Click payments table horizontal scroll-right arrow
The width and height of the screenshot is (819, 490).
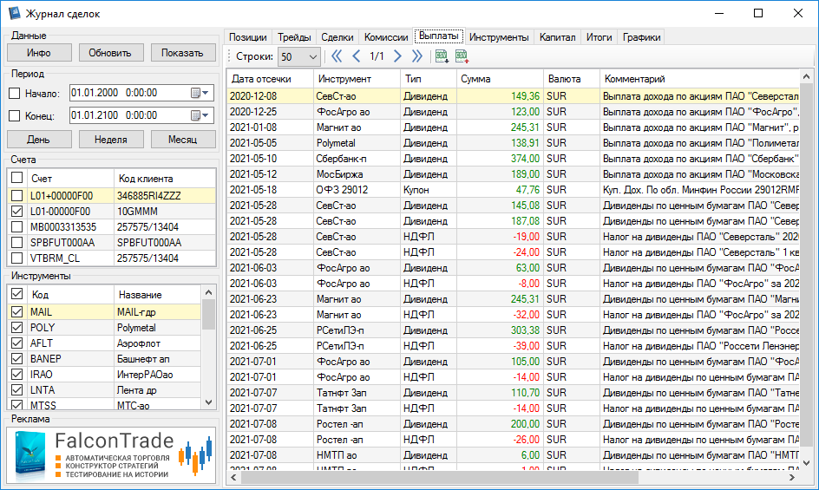click(792, 478)
